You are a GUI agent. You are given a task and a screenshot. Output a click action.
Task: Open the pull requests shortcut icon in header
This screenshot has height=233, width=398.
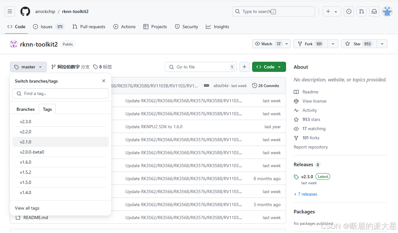pos(362,11)
